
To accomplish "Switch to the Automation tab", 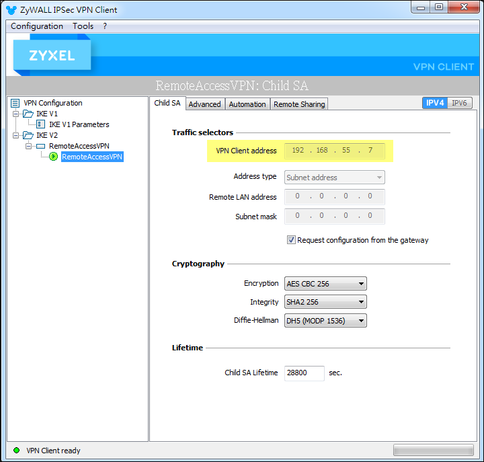I will pyautogui.click(x=247, y=104).
